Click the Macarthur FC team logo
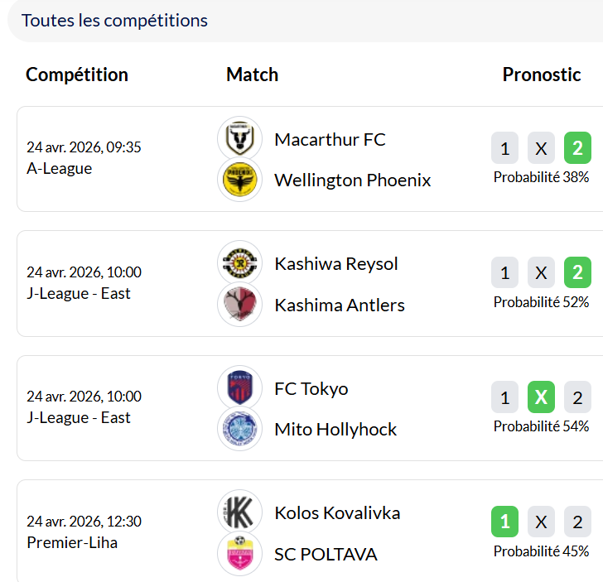Screen dimensions: 603x582 [239, 138]
